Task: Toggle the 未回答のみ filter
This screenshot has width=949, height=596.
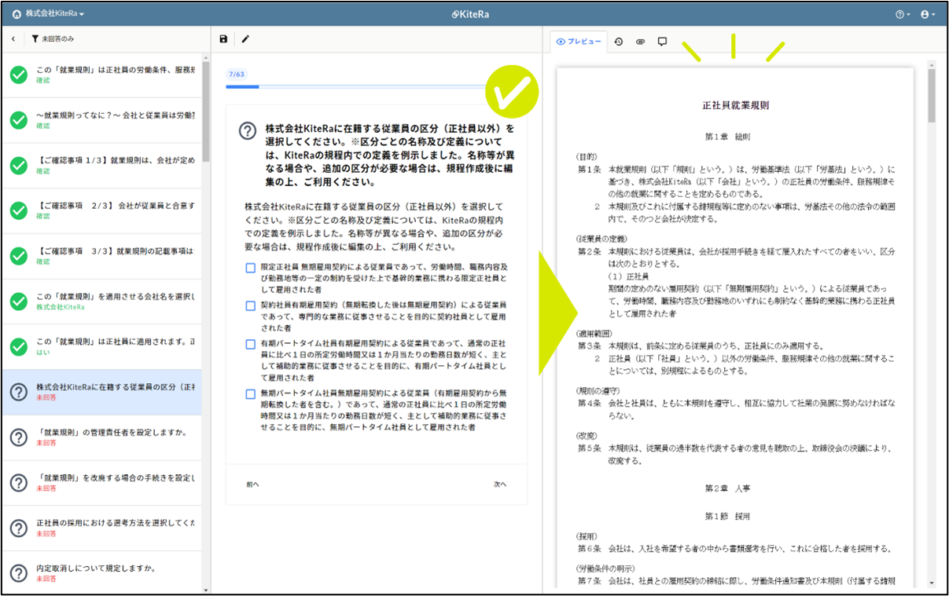Action: (x=53, y=38)
